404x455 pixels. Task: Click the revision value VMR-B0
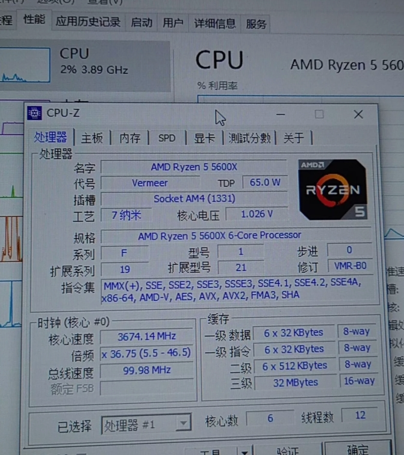click(350, 266)
